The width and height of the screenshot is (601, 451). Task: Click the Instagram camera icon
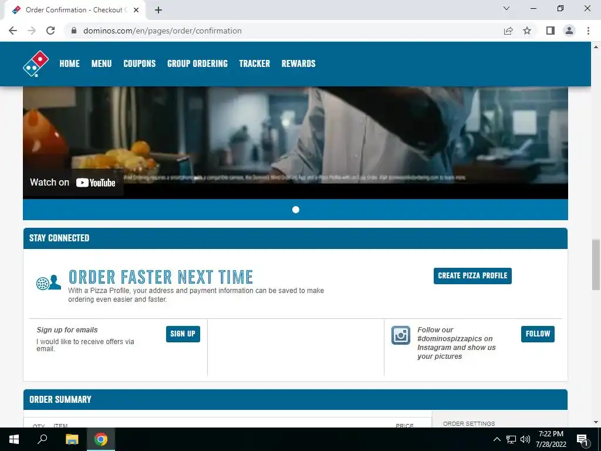400,335
